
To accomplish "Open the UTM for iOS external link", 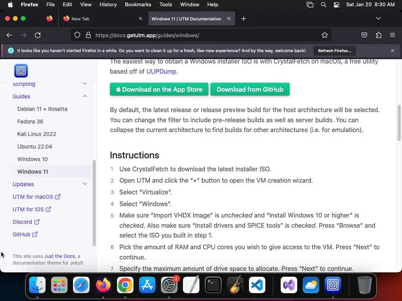I will click(x=32, y=209).
